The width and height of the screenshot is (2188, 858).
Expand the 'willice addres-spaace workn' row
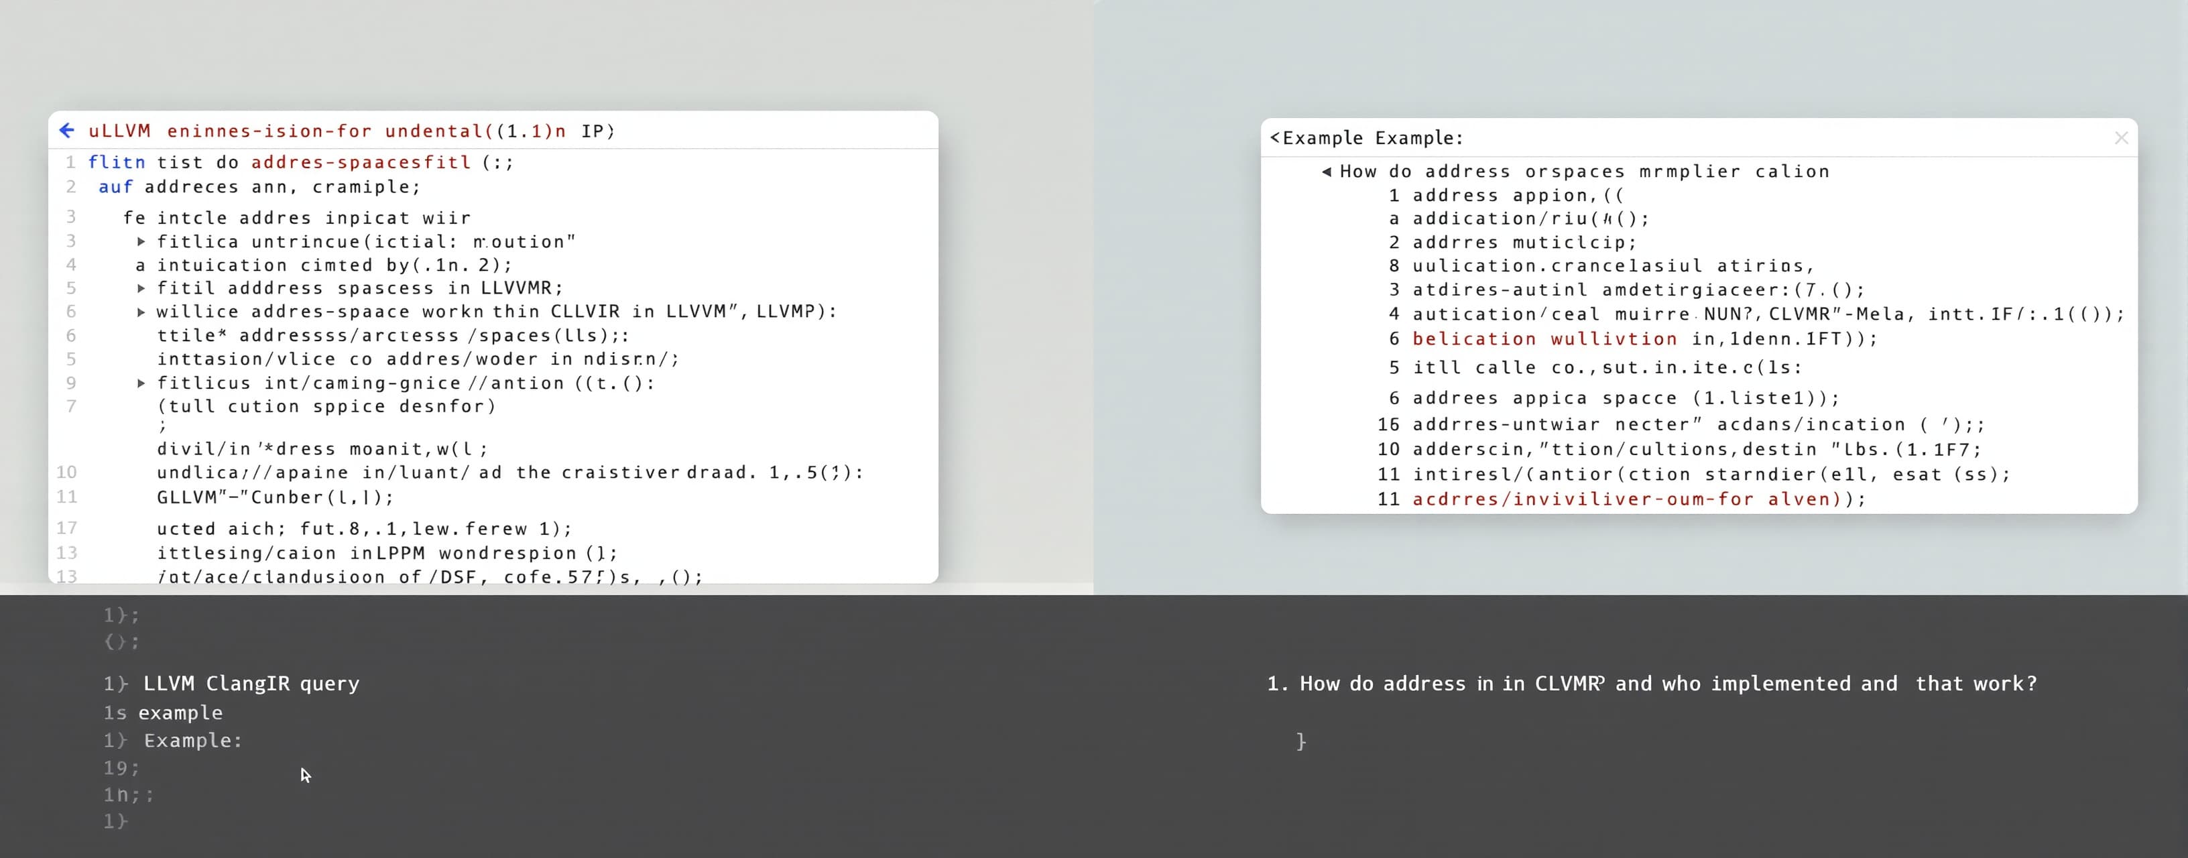(141, 312)
